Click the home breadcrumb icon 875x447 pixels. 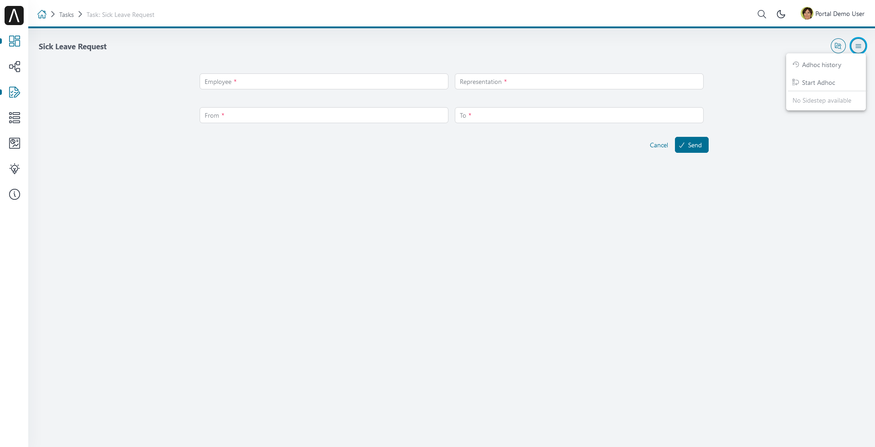pyautogui.click(x=42, y=14)
